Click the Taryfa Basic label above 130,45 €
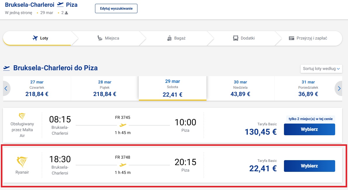Viewport: 348px width, 190px height. coord(267,124)
